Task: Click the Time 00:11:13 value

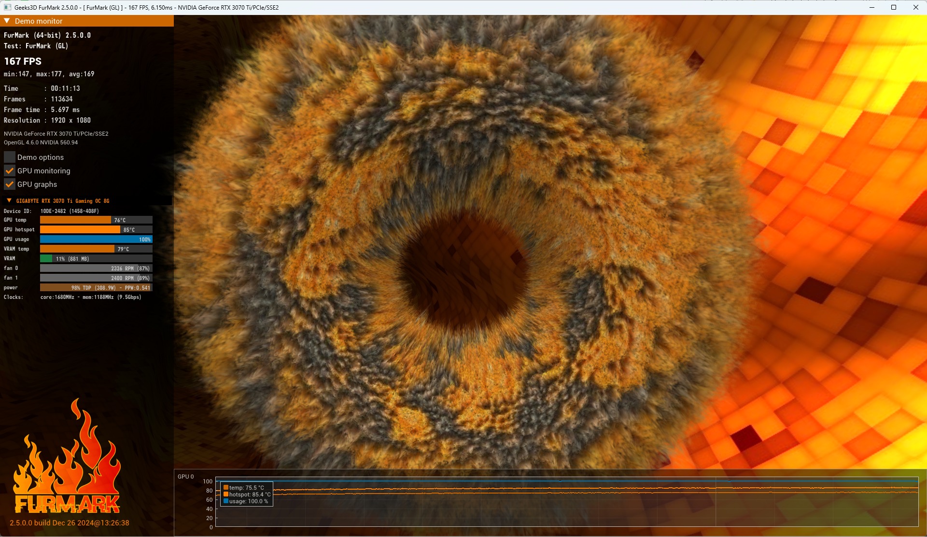Action: click(x=65, y=88)
